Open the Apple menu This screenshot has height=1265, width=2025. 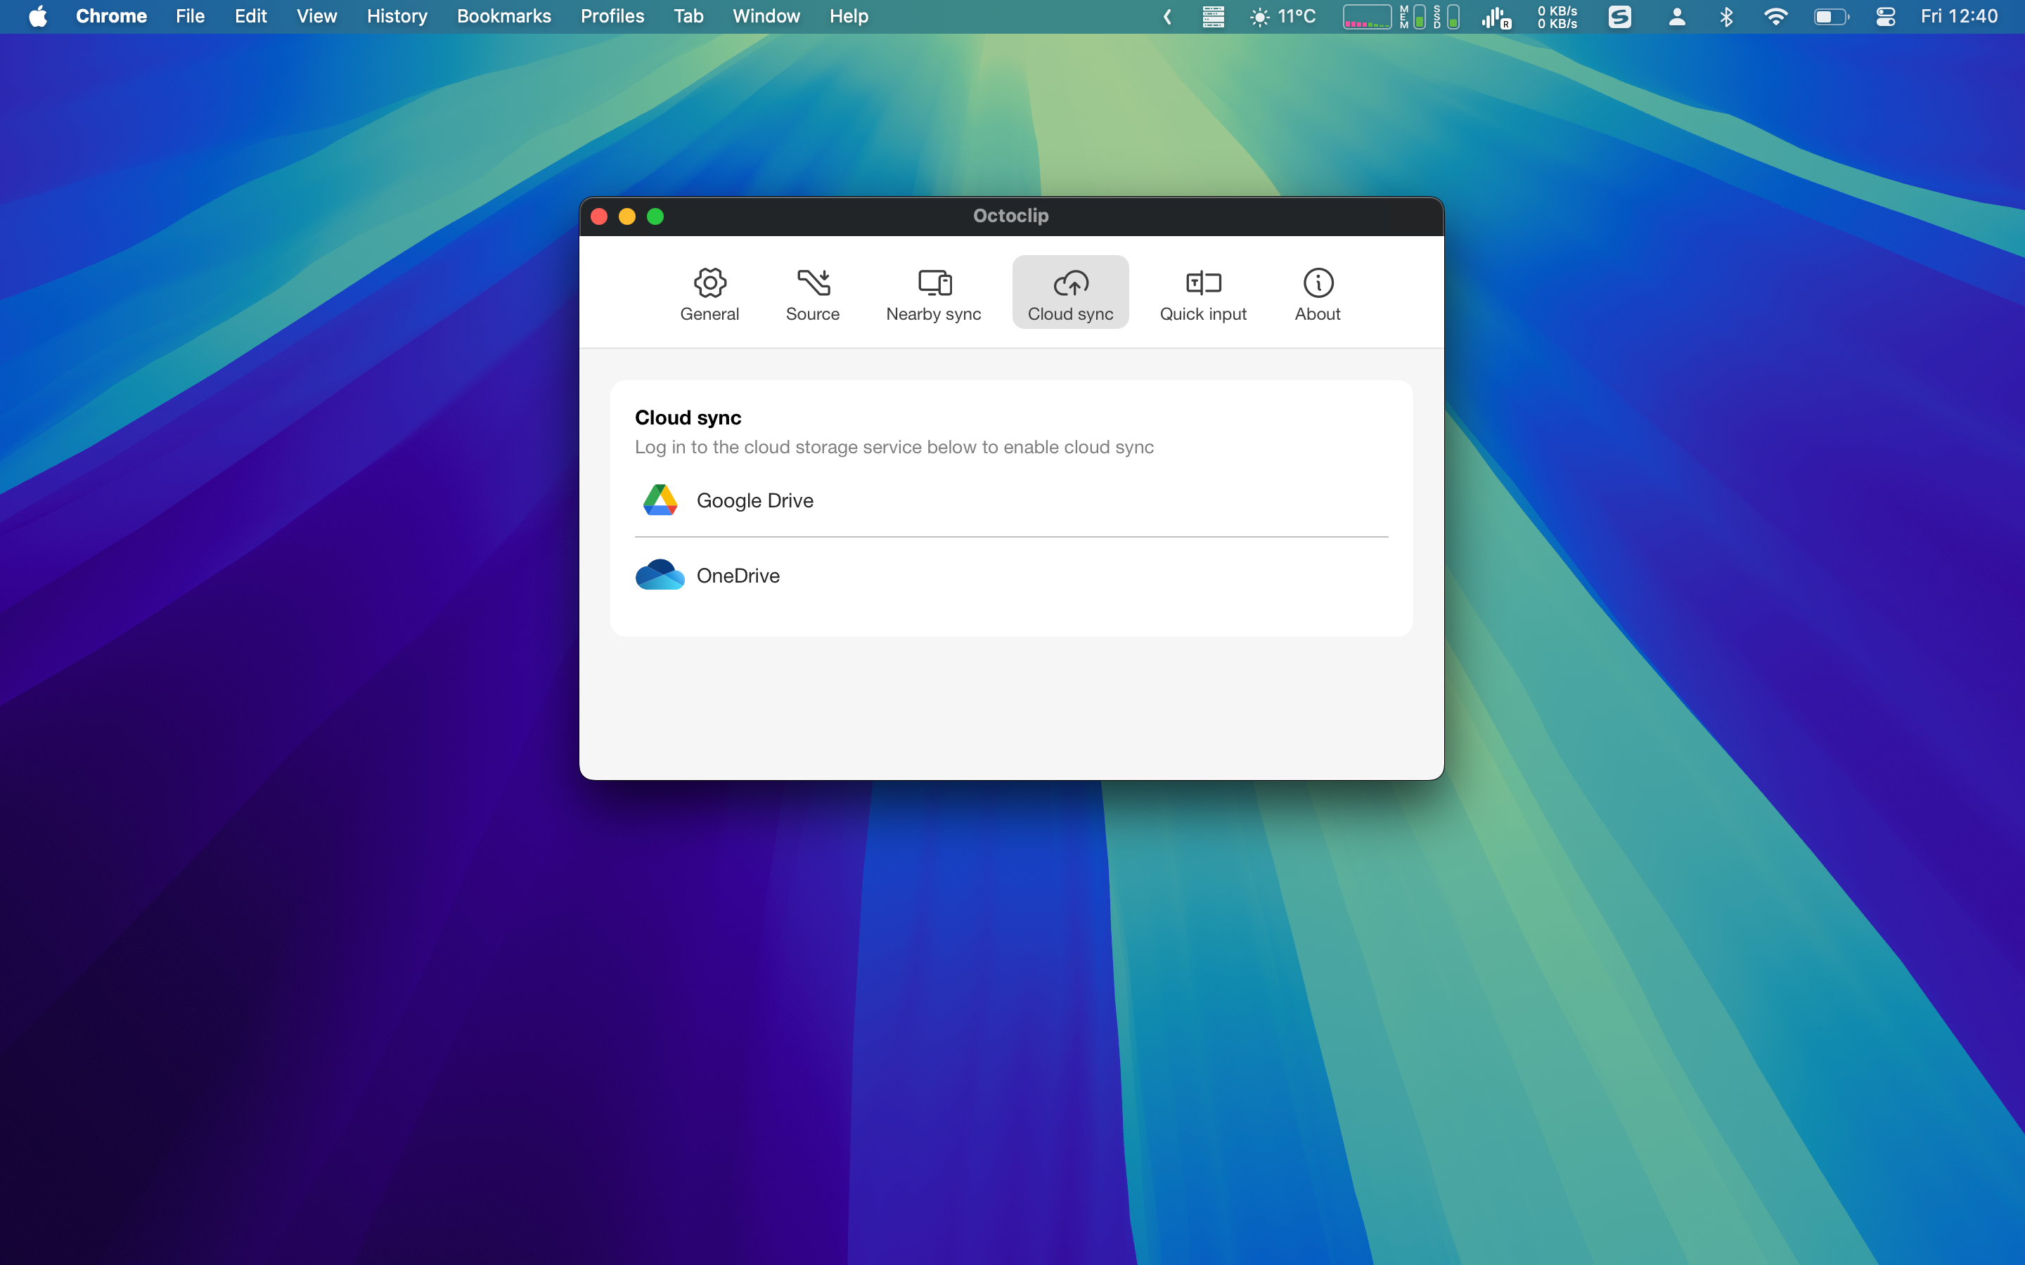point(38,17)
